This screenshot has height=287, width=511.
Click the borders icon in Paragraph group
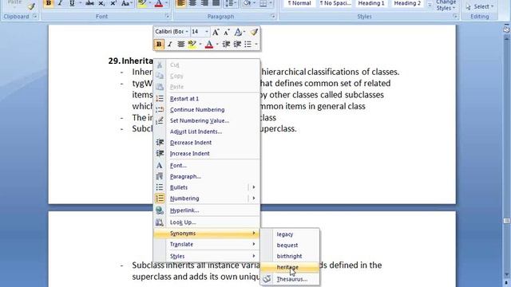[263, 3]
